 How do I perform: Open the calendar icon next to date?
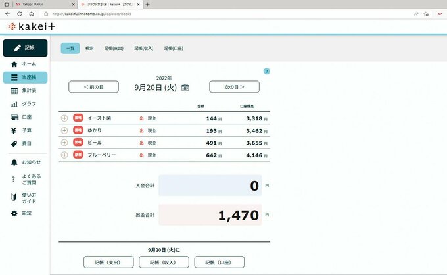(x=185, y=87)
